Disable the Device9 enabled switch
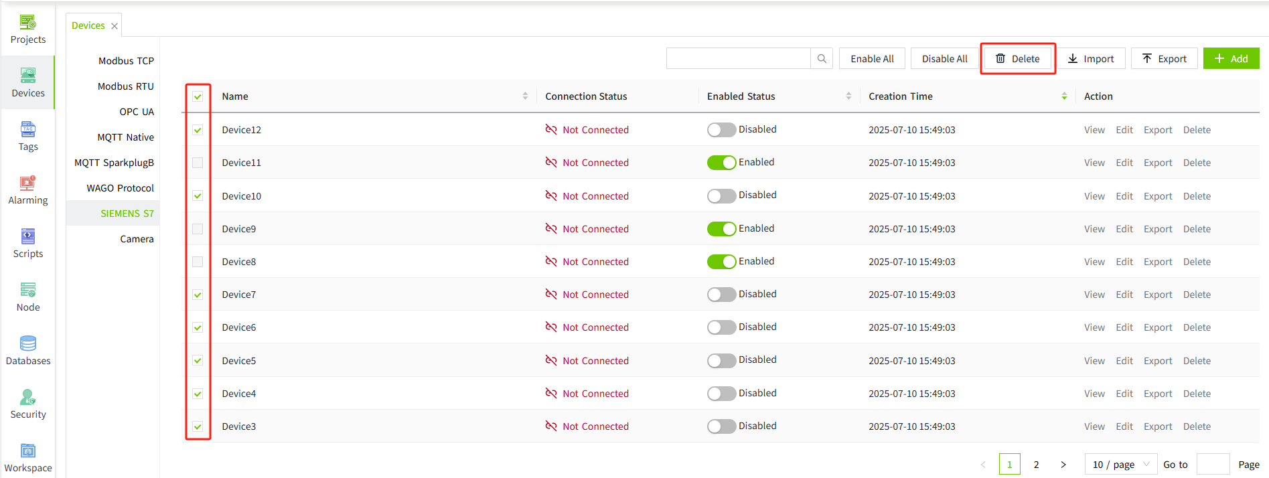The height and width of the screenshot is (478, 1269). (721, 229)
